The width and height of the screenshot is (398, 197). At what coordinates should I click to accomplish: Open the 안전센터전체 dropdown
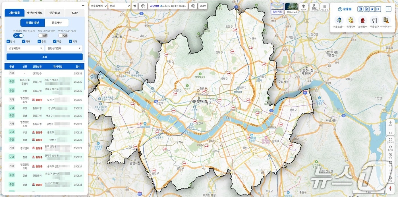[x=64, y=48]
